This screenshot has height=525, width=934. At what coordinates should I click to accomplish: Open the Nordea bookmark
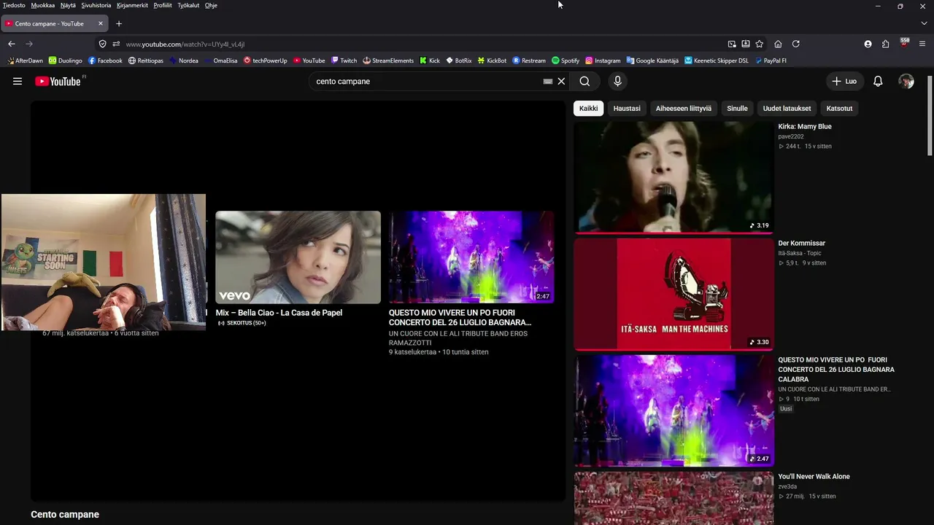point(183,61)
